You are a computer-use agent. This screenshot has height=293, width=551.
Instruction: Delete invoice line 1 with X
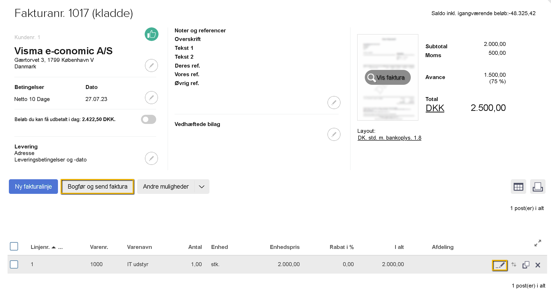pyautogui.click(x=538, y=265)
